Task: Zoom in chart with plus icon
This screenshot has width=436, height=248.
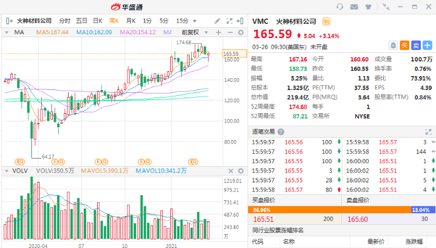Action: 219,33
